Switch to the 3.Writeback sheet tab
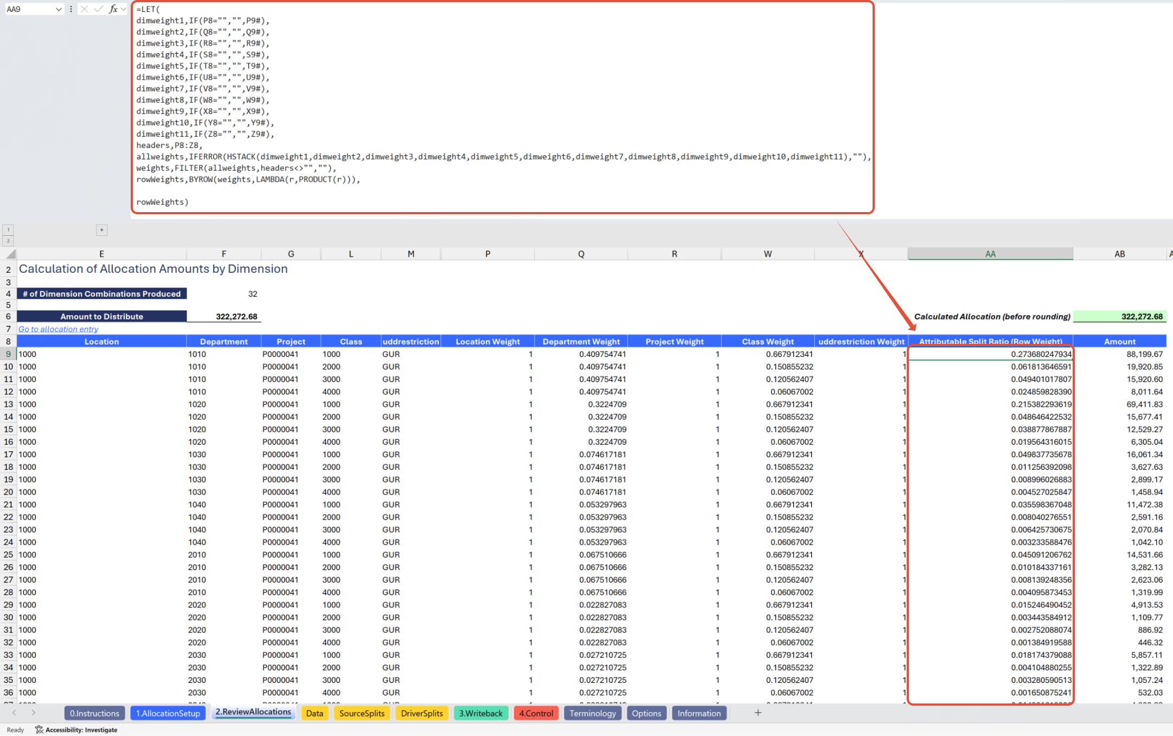 tap(480, 713)
